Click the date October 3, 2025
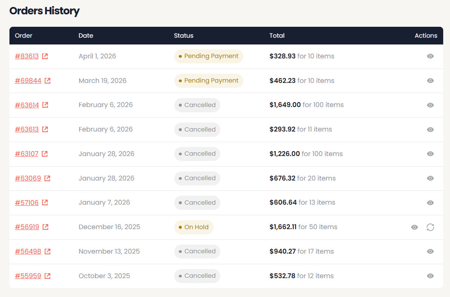The width and height of the screenshot is (450, 297). [104, 276]
